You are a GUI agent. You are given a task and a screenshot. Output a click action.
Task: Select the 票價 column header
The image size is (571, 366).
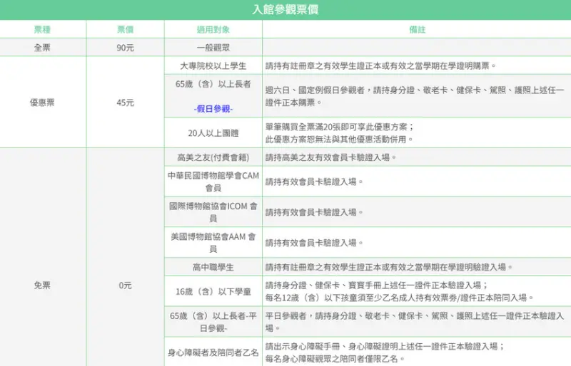125,30
